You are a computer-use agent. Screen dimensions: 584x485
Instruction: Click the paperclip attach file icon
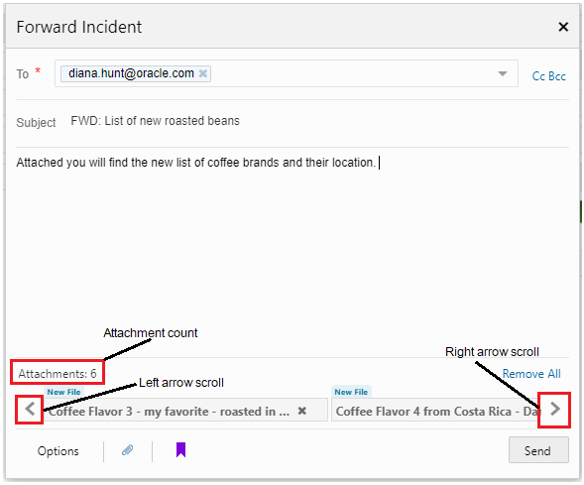tap(127, 450)
